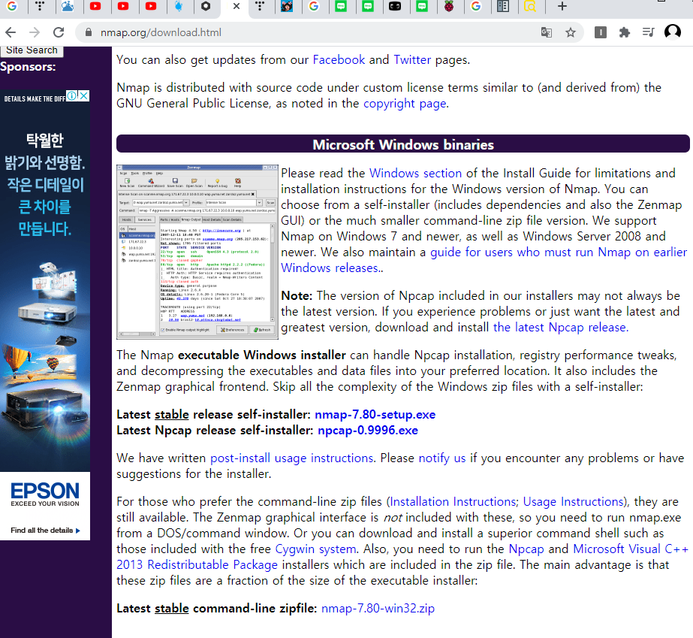Click the 'Microsoft Windows binaries' heading
The image size is (693, 638).
point(403,145)
